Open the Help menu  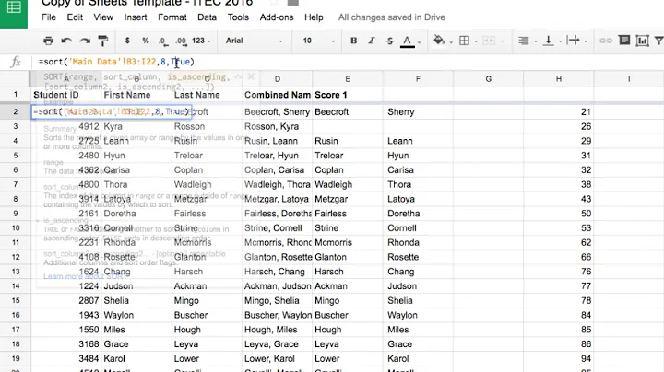(x=314, y=17)
